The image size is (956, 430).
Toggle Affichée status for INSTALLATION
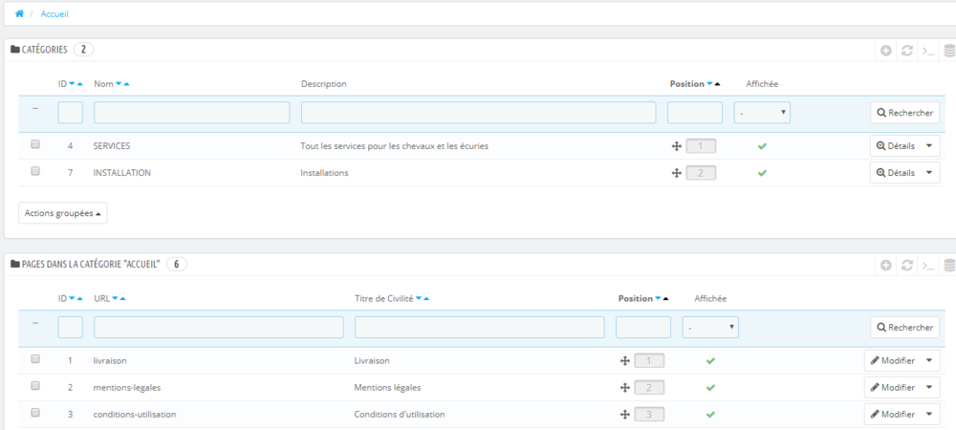[x=762, y=173]
